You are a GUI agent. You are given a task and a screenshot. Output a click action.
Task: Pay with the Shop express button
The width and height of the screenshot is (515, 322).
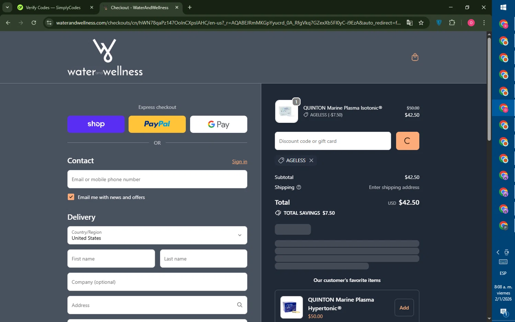click(96, 124)
